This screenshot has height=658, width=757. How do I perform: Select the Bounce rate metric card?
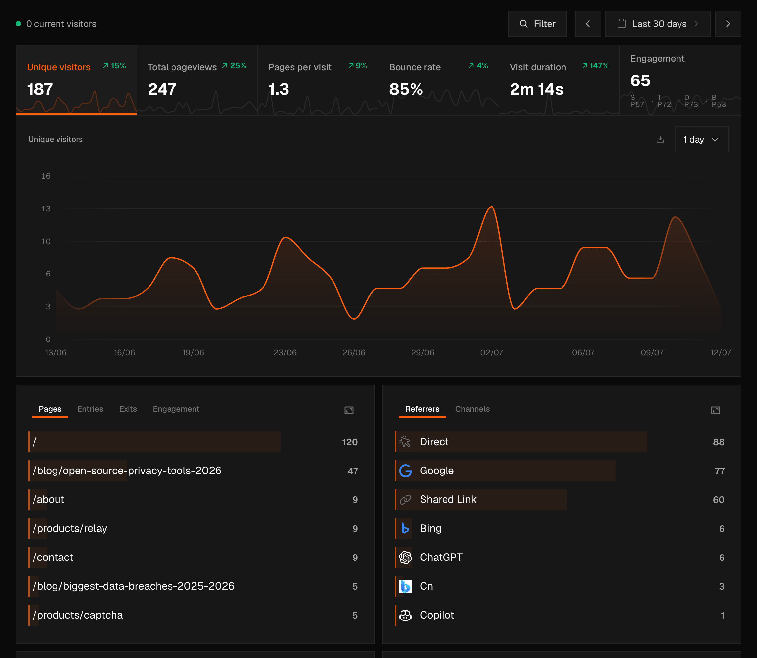(438, 80)
